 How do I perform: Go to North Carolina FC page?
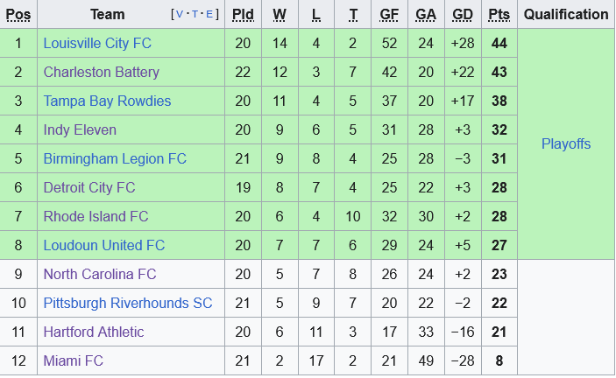click(x=100, y=274)
